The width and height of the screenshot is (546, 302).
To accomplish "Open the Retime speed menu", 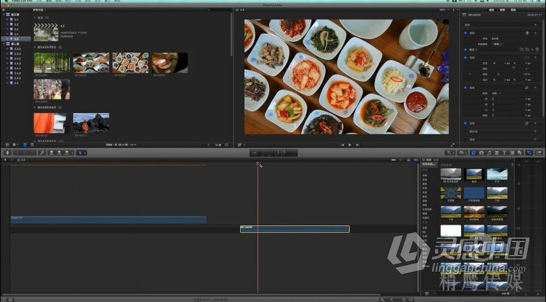I will (x=463, y=153).
